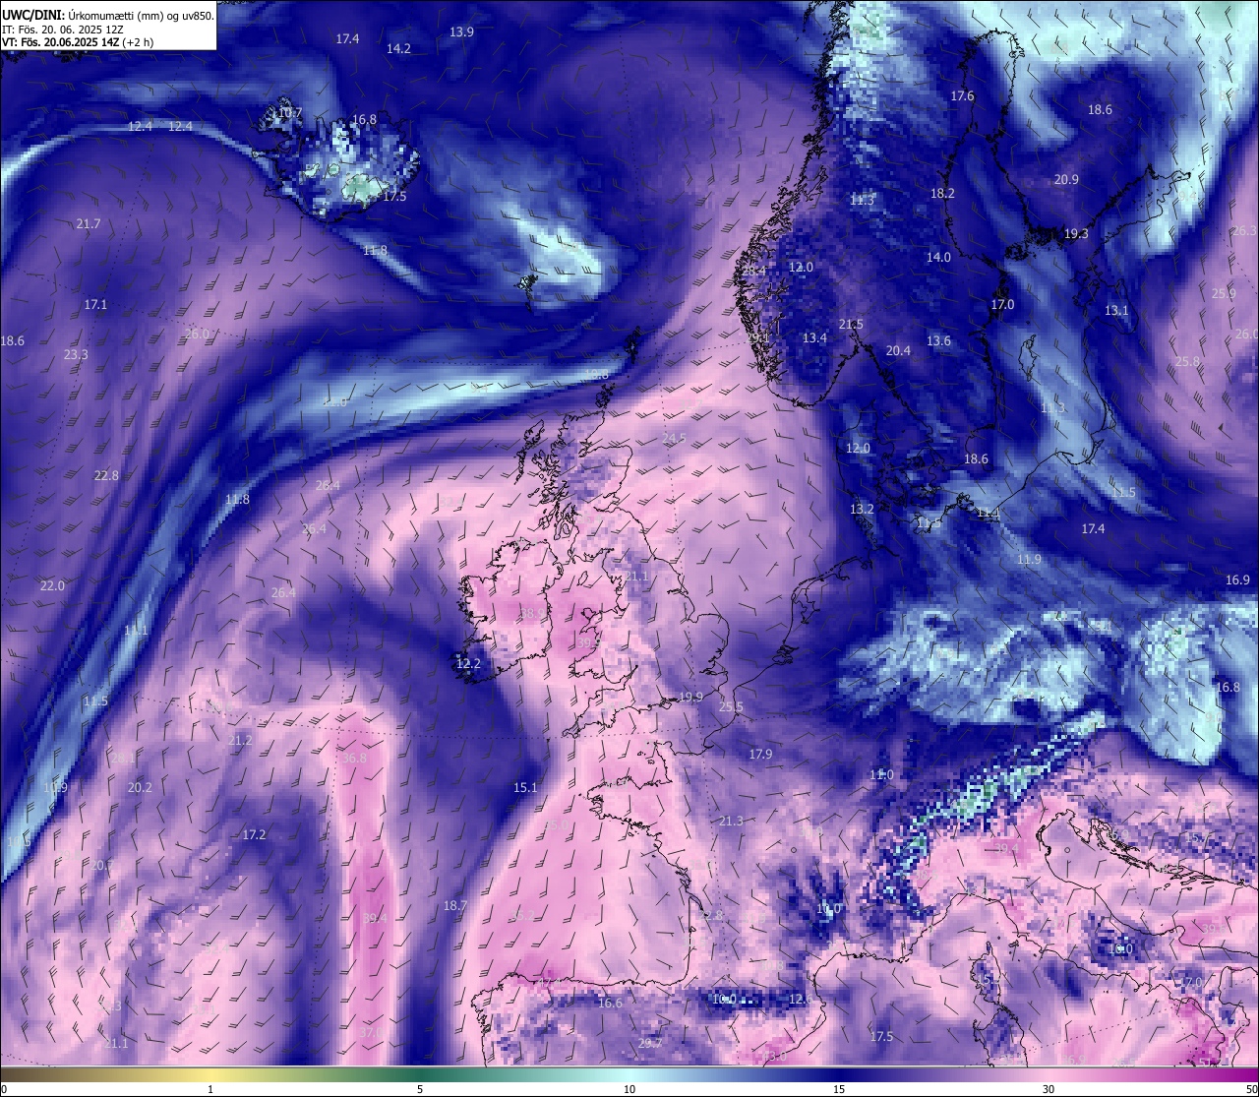The image size is (1259, 1097).
Task: Click the 22.8 value label
Action: tap(106, 476)
